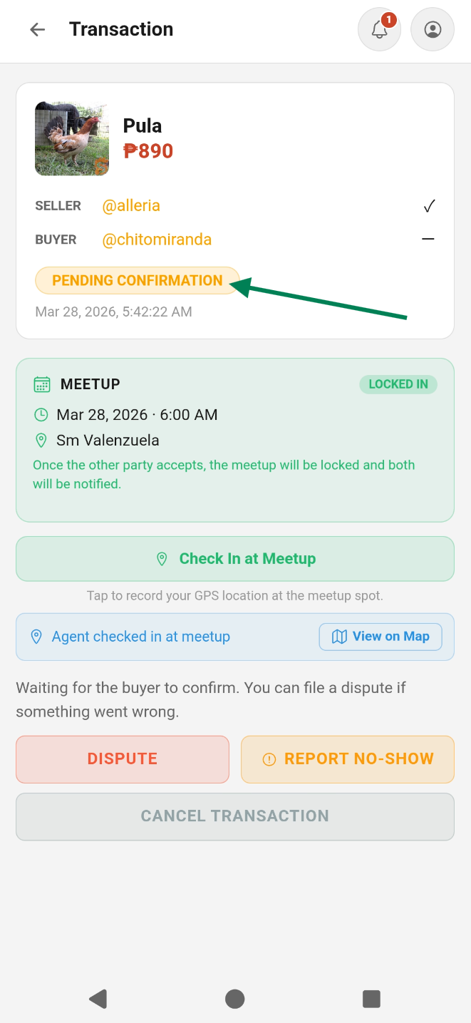471x1023 pixels.
Task: Open notifications bell icon
Action: pyautogui.click(x=379, y=30)
